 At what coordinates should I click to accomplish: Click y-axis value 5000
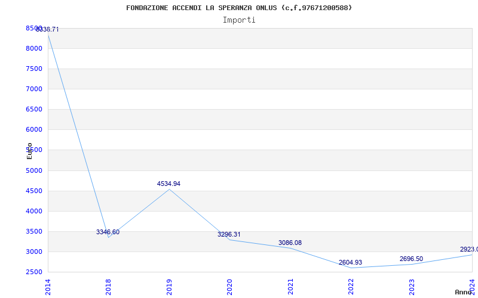pyautogui.click(x=34, y=170)
